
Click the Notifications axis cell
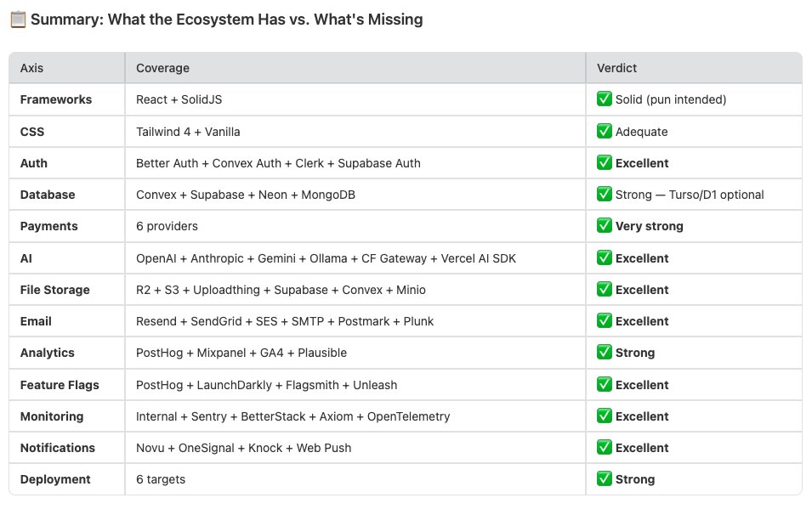pos(67,449)
